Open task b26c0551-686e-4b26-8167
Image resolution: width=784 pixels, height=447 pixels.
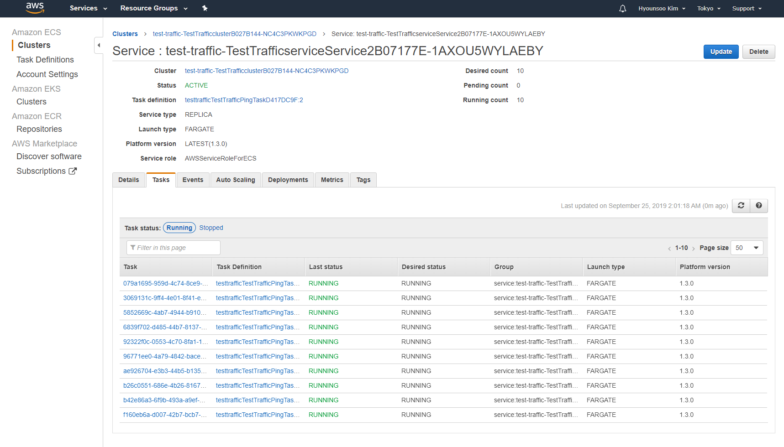[165, 385]
